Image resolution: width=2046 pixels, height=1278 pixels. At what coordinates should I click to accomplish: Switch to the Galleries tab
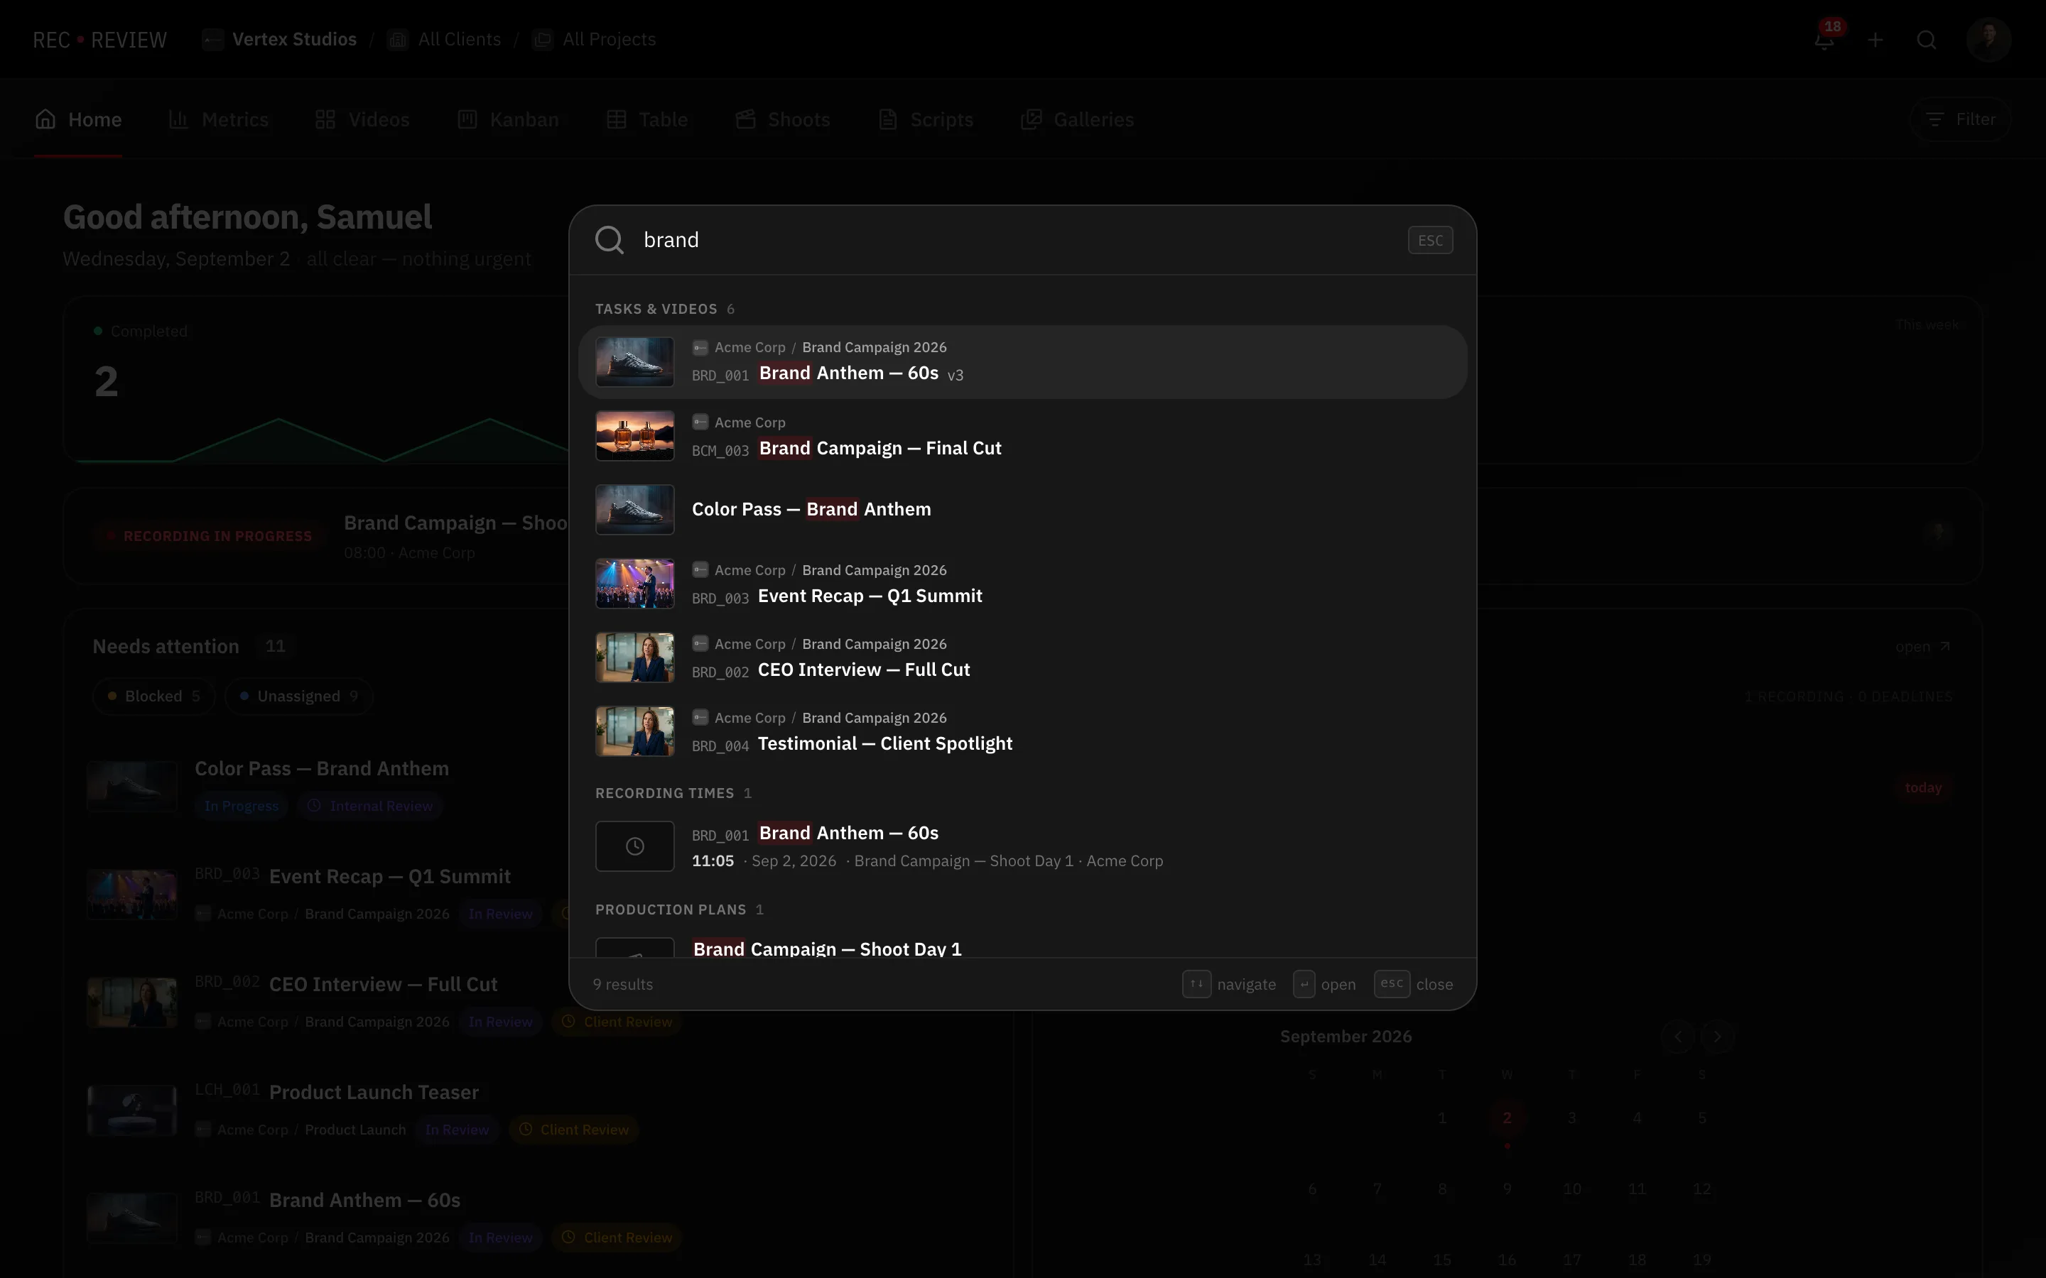pyautogui.click(x=1077, y=119)
